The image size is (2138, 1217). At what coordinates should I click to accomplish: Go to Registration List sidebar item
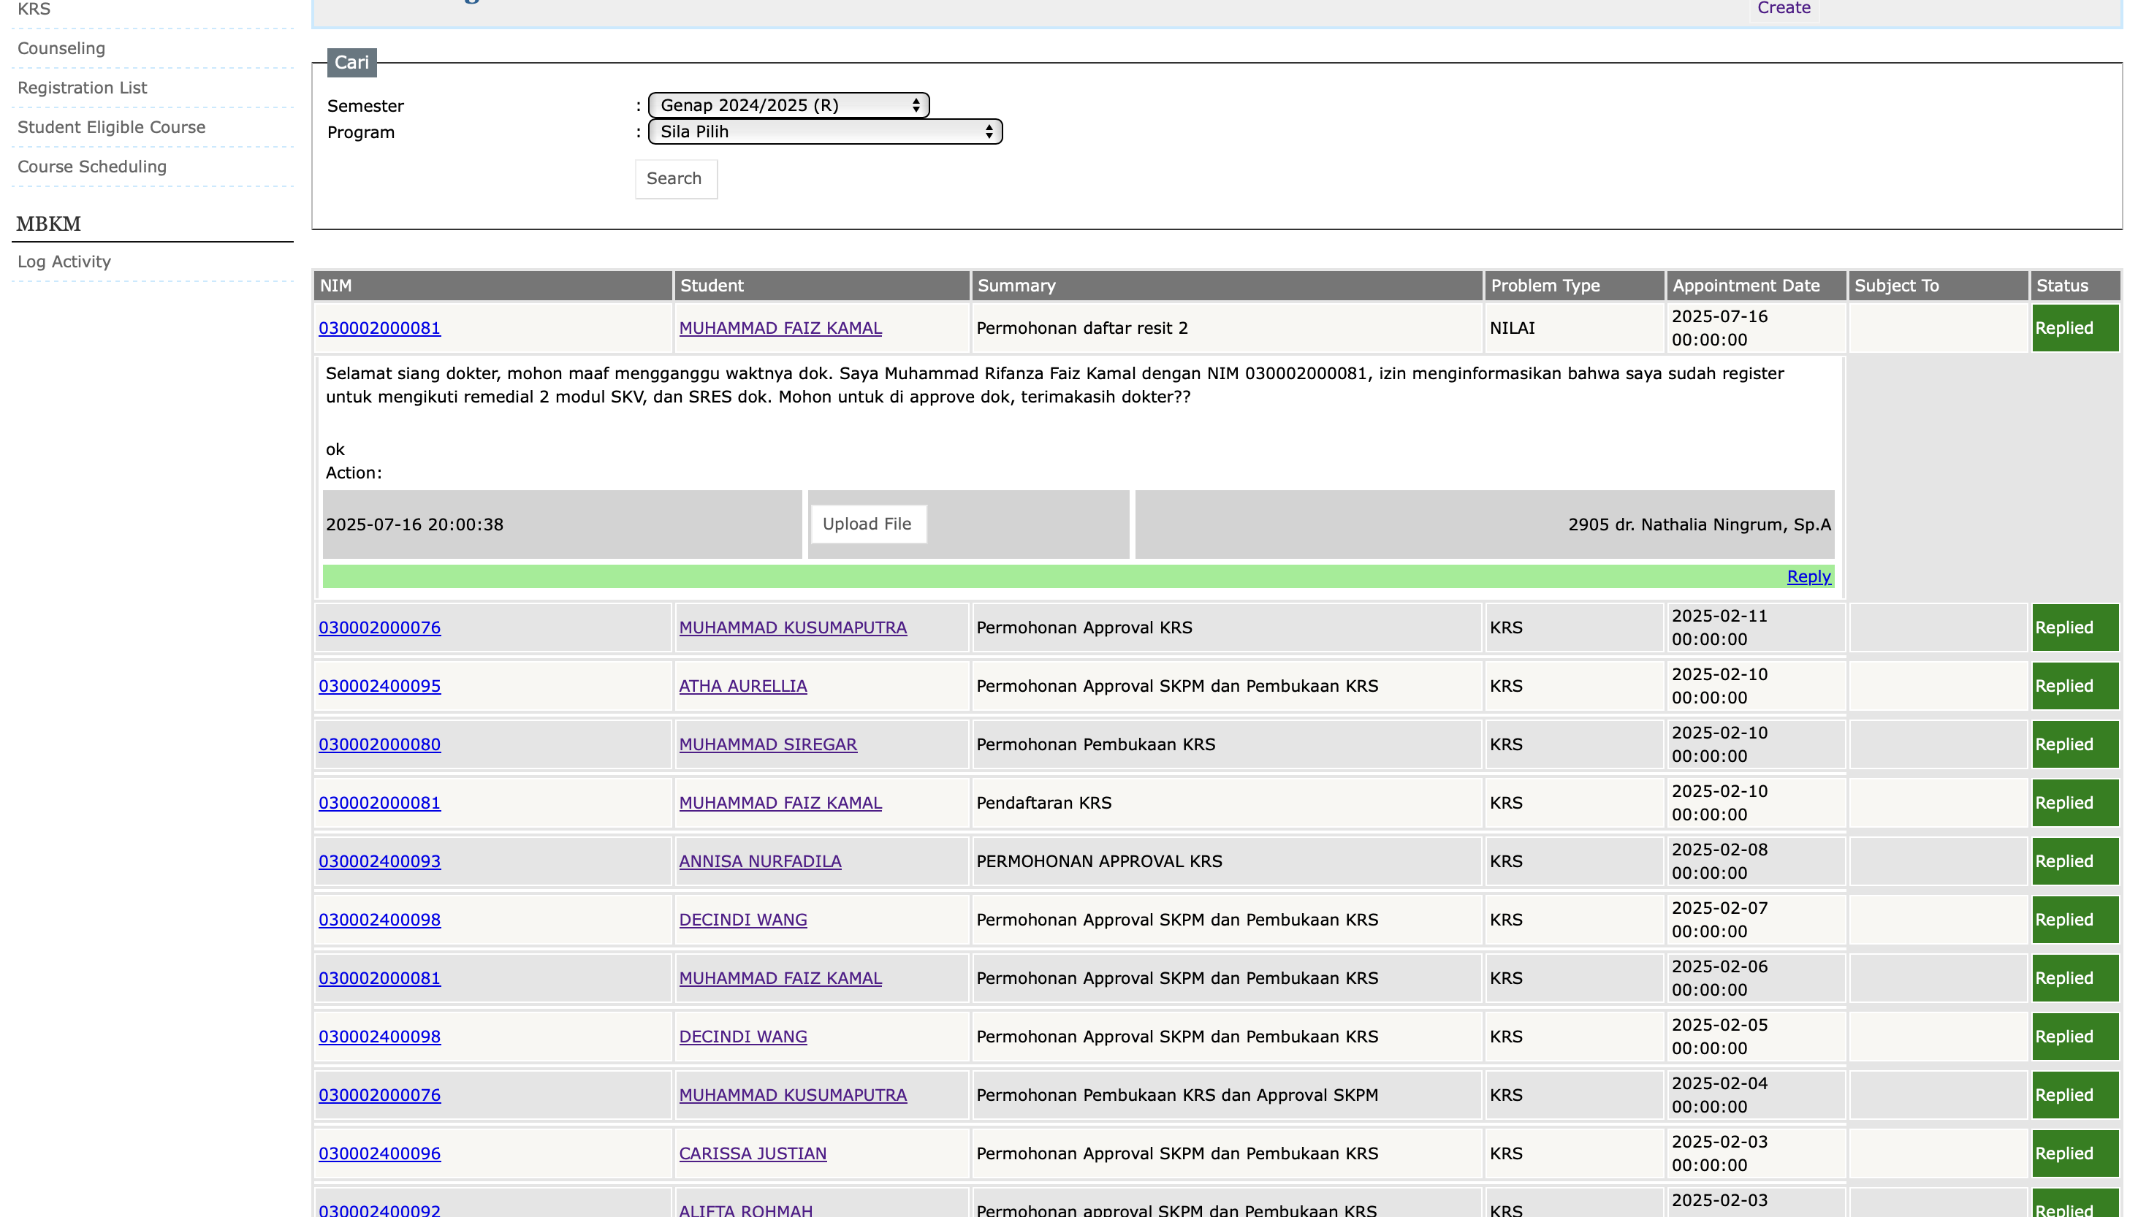[82, 88]
